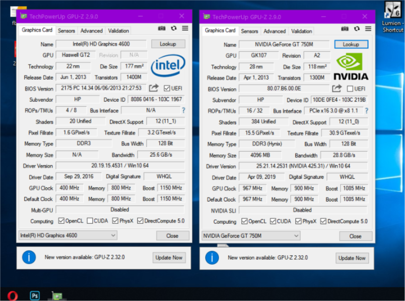Click Lookup button in NVIDIA window
This screenshot has height=301, width=405.
tap(351, 44)
